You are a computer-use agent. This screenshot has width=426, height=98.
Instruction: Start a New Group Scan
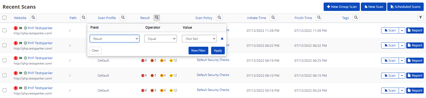tap(342, 7)
